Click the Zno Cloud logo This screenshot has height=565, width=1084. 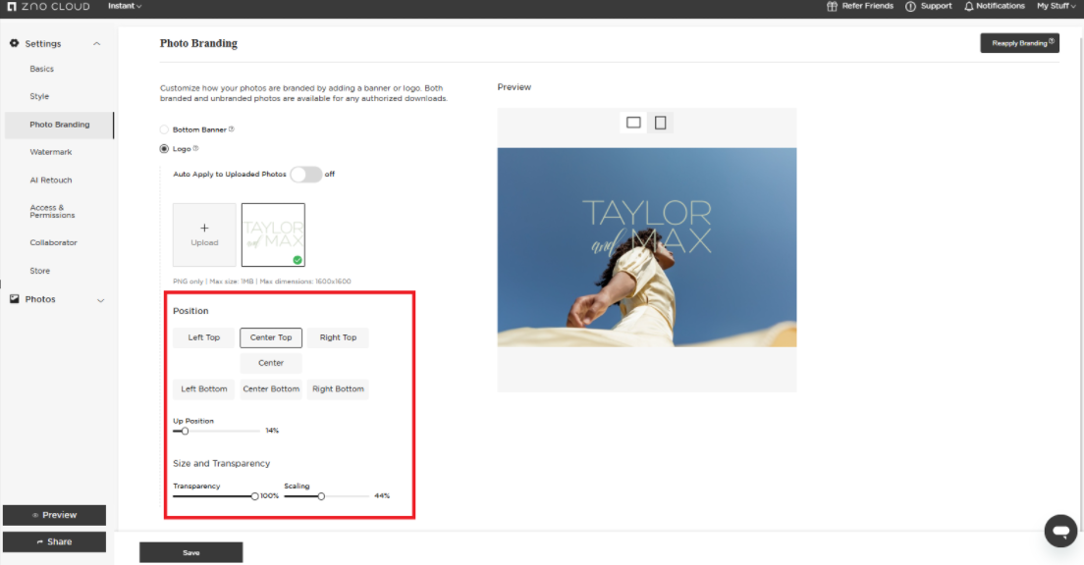[x=48, y=7]
